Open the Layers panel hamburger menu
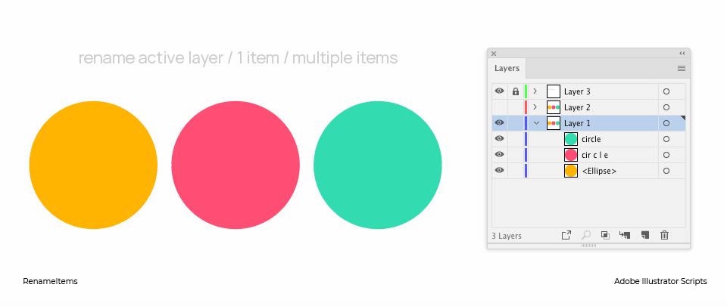This screenshot has height=306, width=727. (x=681, y=69)
